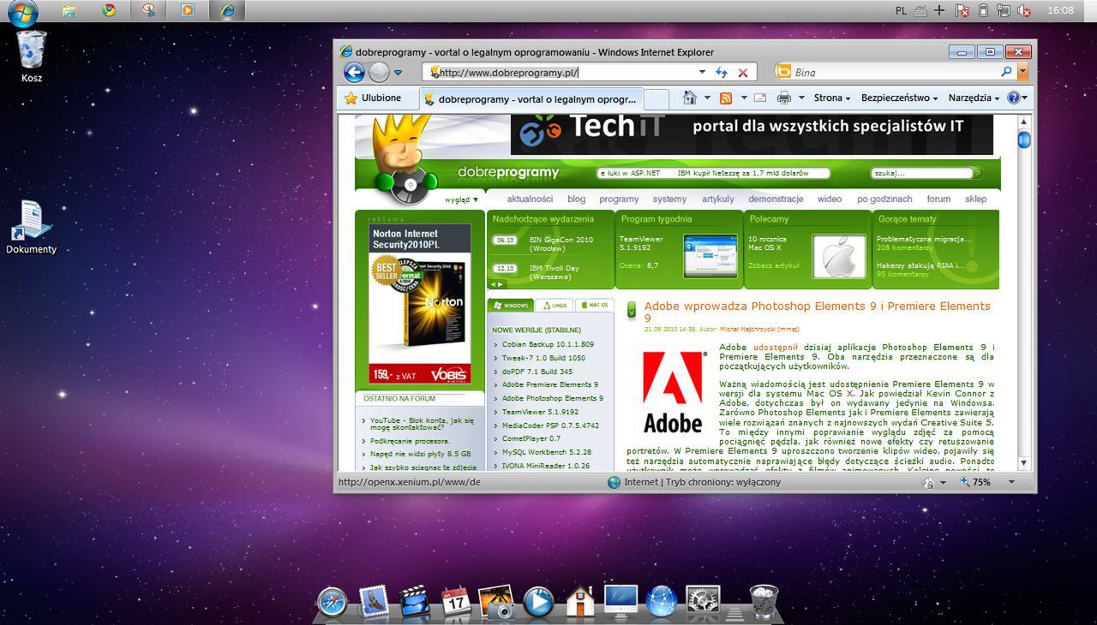Switch to the Windows software tab
1097x625 pixels.
coord(511,305)
